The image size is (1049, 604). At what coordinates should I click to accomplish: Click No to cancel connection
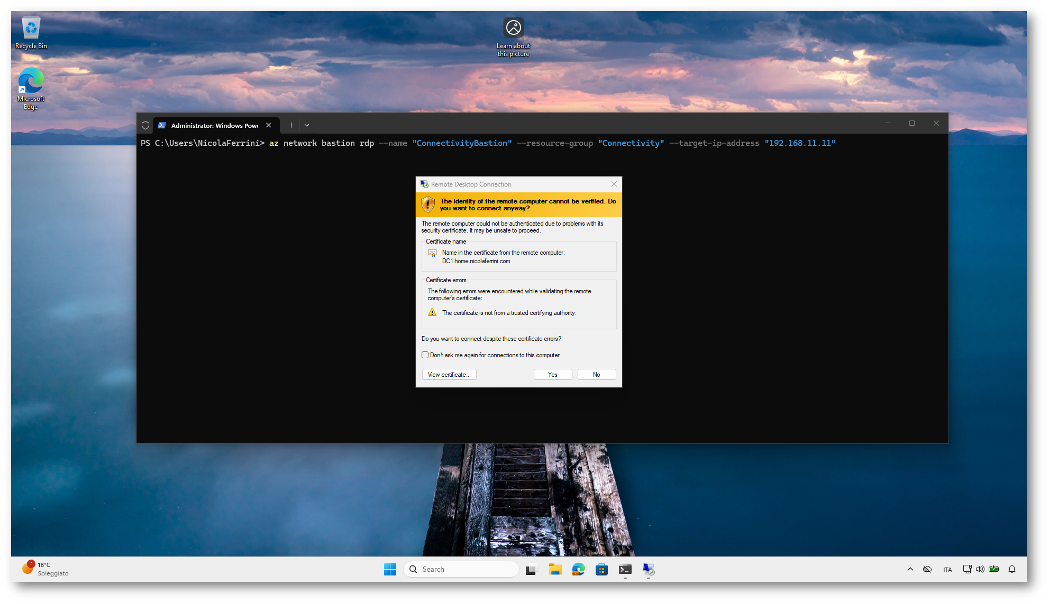(596, 375)
